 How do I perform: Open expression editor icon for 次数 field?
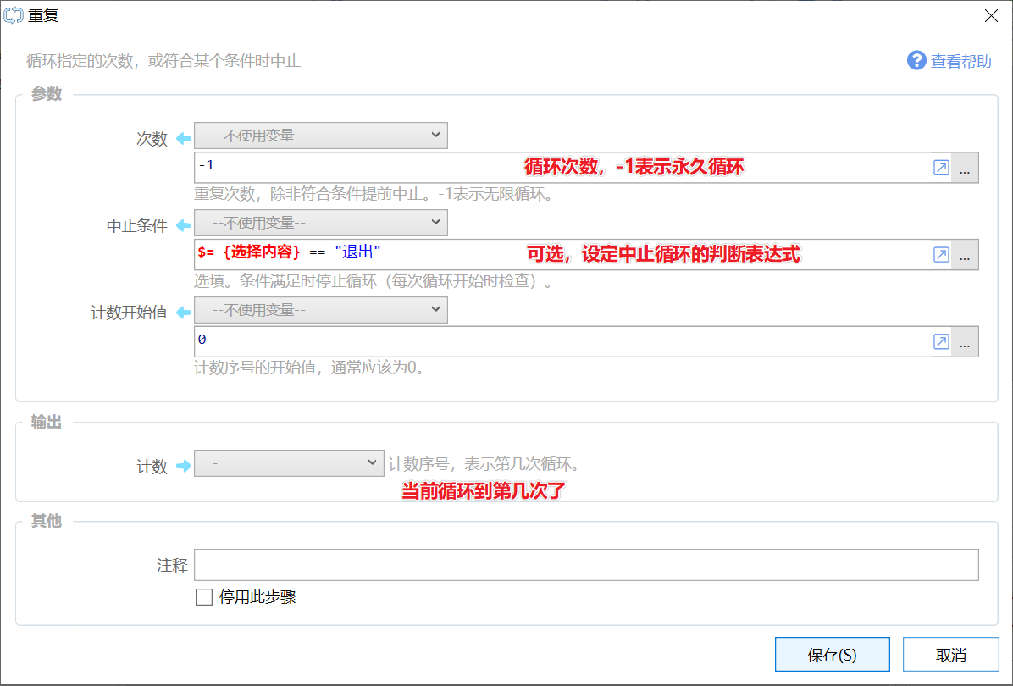coord(941,168)
